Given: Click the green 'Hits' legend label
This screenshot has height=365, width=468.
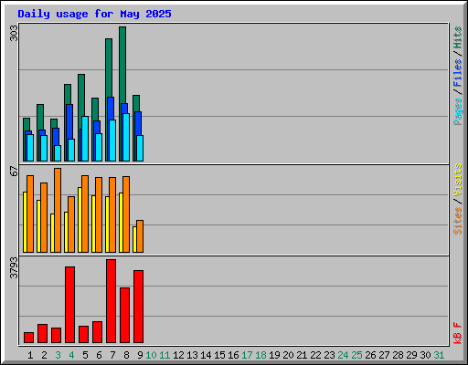Looking at the screenshot, I should click(x=458, y=37).
